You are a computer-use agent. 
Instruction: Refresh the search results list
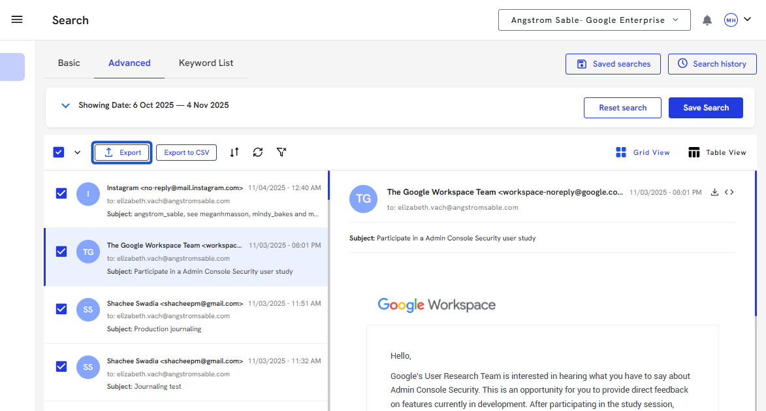tap(258, 152)
